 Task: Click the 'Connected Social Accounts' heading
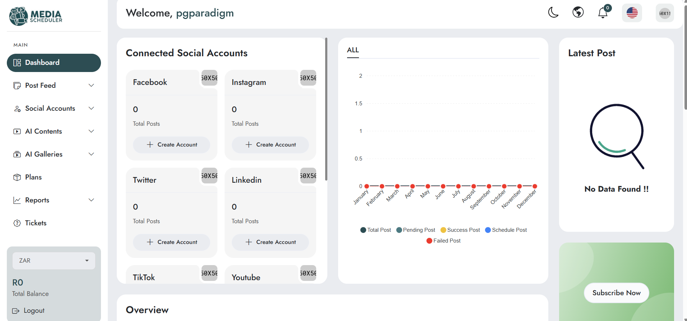tap(186, 53)
